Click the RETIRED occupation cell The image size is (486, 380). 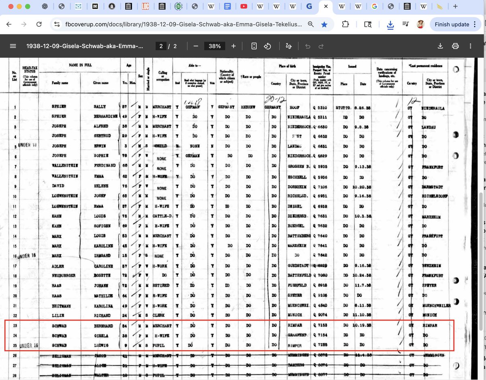point(161,285)
